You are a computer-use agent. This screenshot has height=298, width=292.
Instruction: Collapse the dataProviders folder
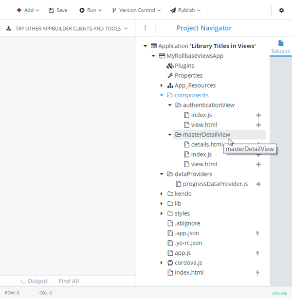(162, 174)
